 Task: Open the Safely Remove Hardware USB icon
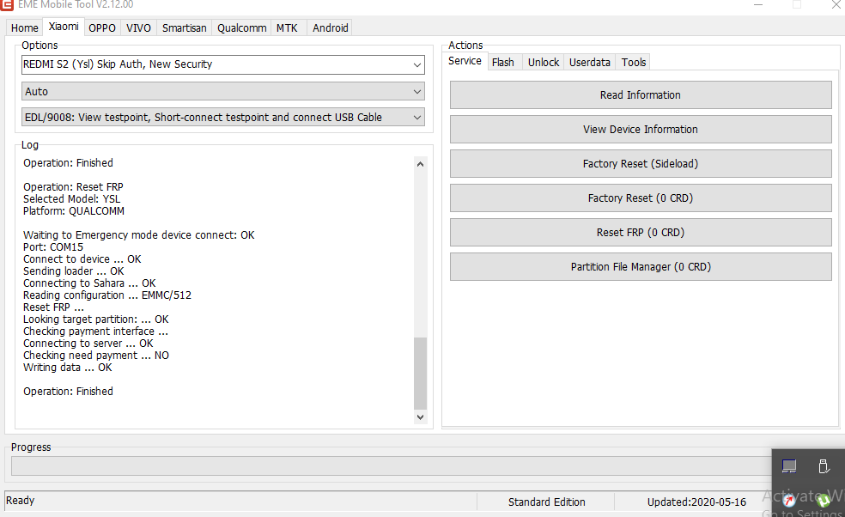tap(823, 466)
